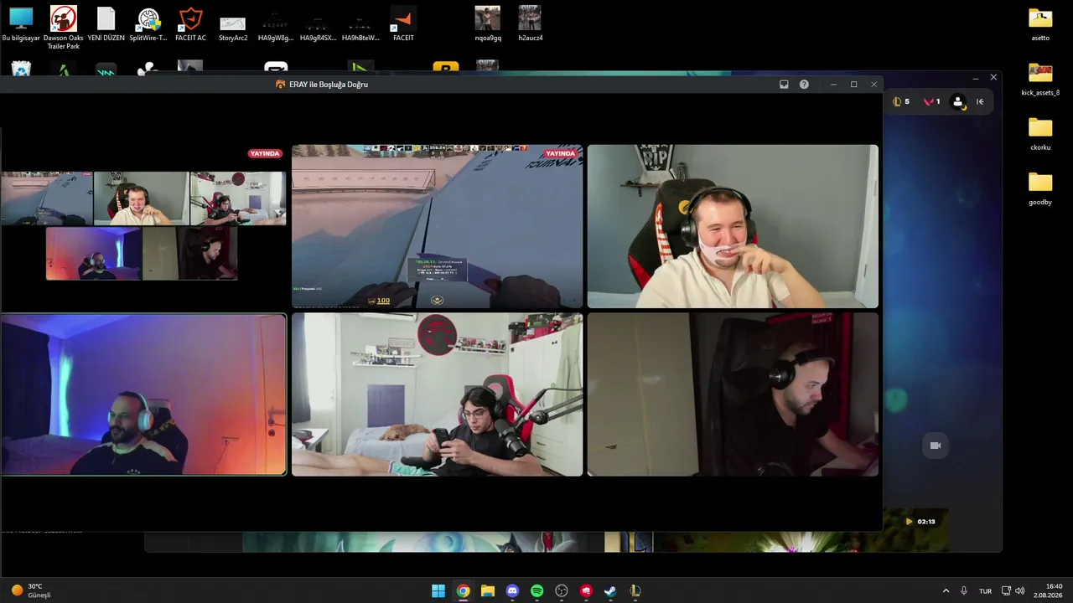Image resolution: width=1073 pixels, height=603 pixels.
Task: Focus the webcam of man looking at phone
Action: click(x=437, y=394)
